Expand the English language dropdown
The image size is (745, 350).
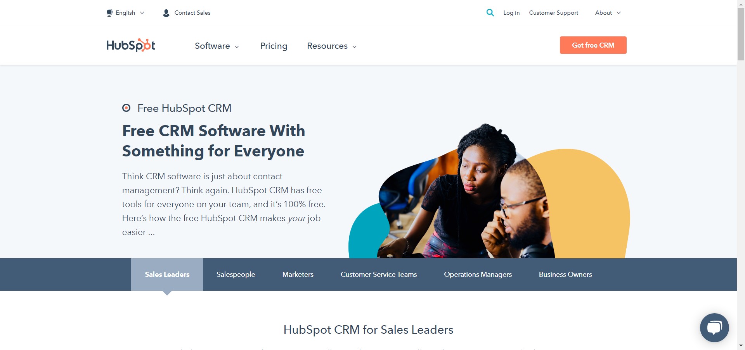click(125, 13)
